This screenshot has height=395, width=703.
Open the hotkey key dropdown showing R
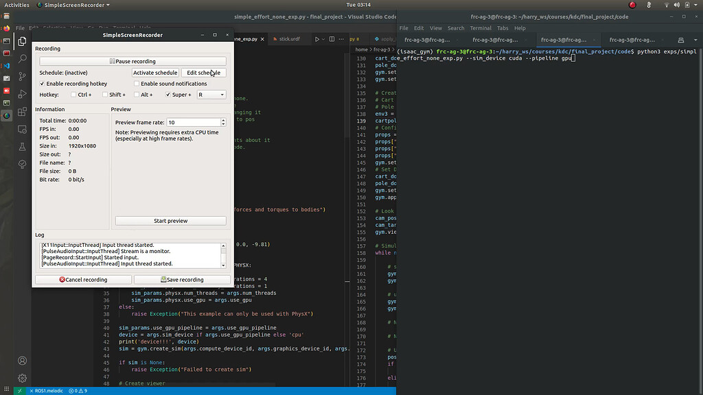211,95
